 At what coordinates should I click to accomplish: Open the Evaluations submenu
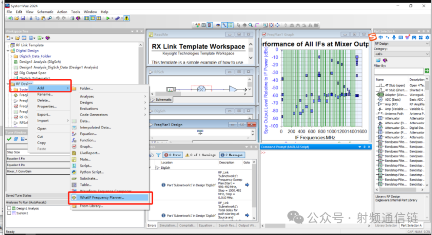pyautogui.click(x=109, y=109)
